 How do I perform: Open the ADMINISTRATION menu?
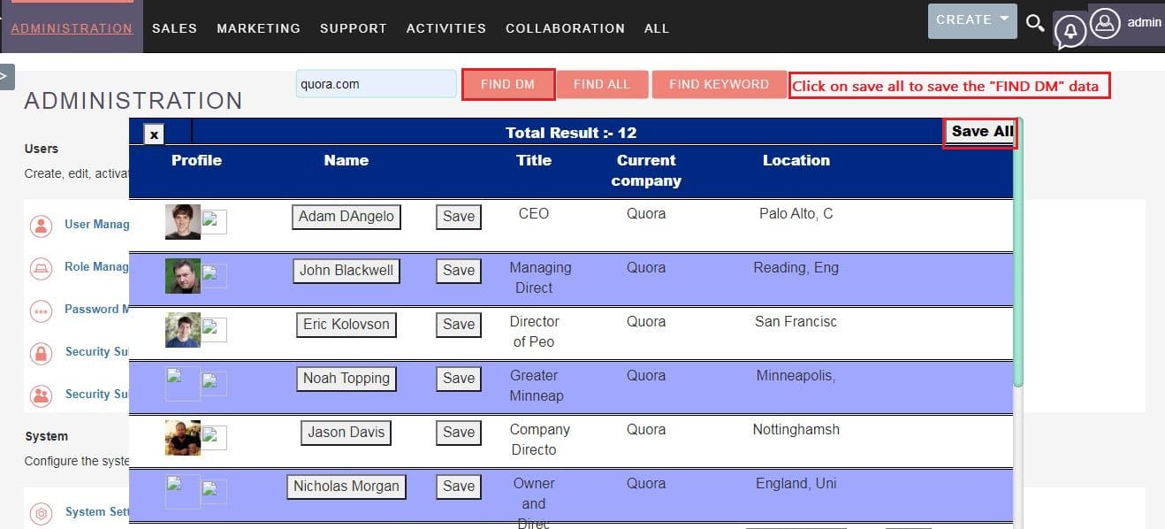click(x=72, y=28)
